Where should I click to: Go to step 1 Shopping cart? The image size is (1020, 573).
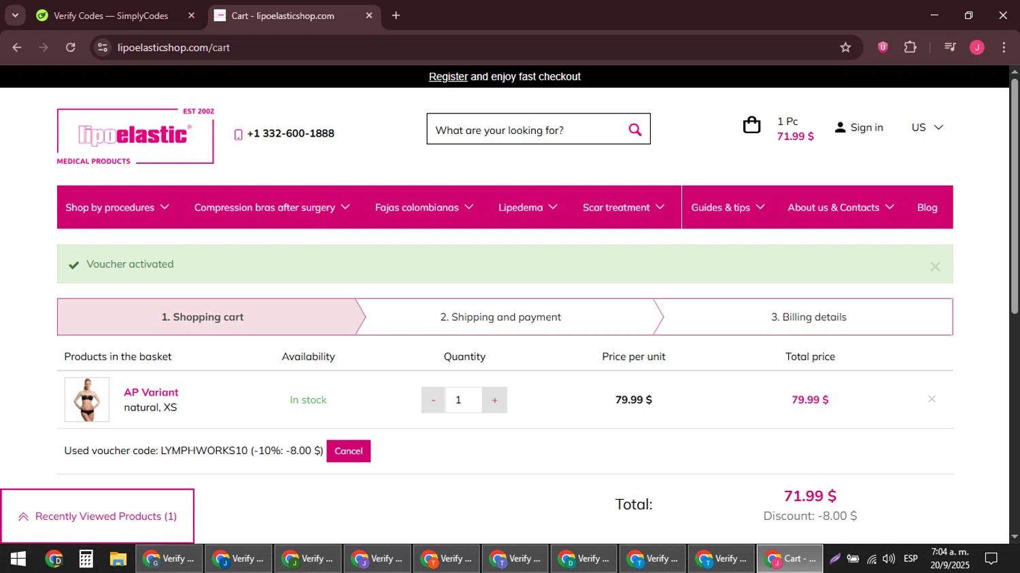click(x=203, y=317)
